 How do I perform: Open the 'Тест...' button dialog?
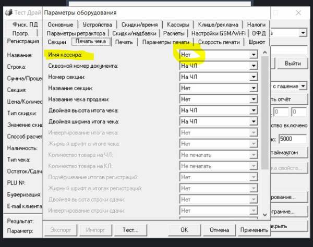point(130,230)
